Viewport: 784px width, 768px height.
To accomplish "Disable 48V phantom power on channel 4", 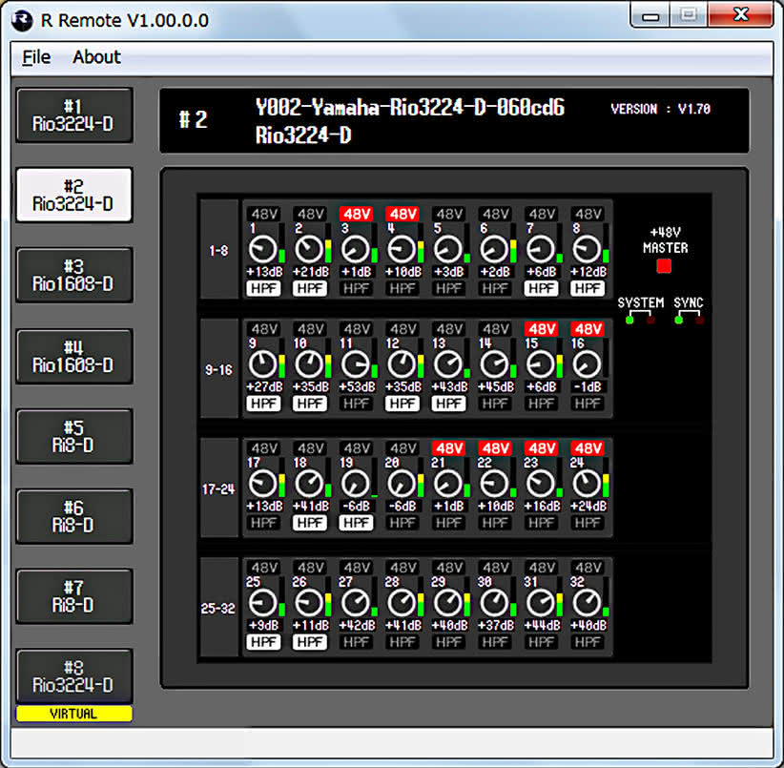I will (x=403, y=214).
